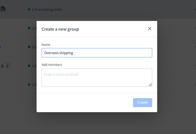Click the badge showing 2 extra members

click(7, 66)
